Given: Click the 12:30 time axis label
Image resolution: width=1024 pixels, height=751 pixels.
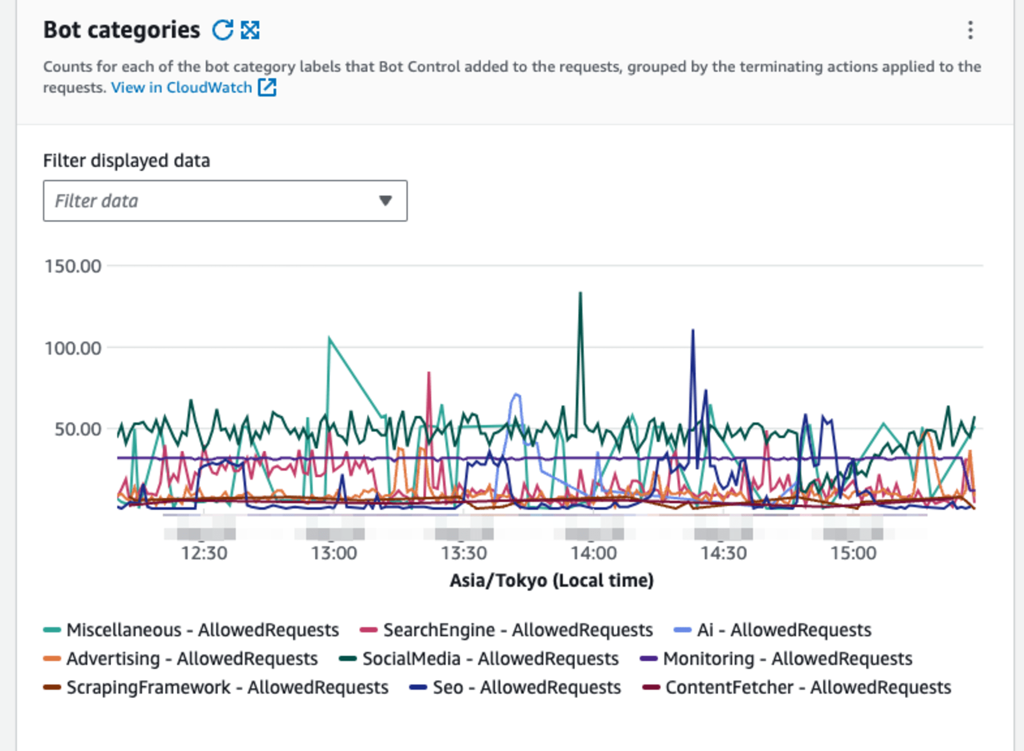Looking at the screenshot, I should pos(204,553).
